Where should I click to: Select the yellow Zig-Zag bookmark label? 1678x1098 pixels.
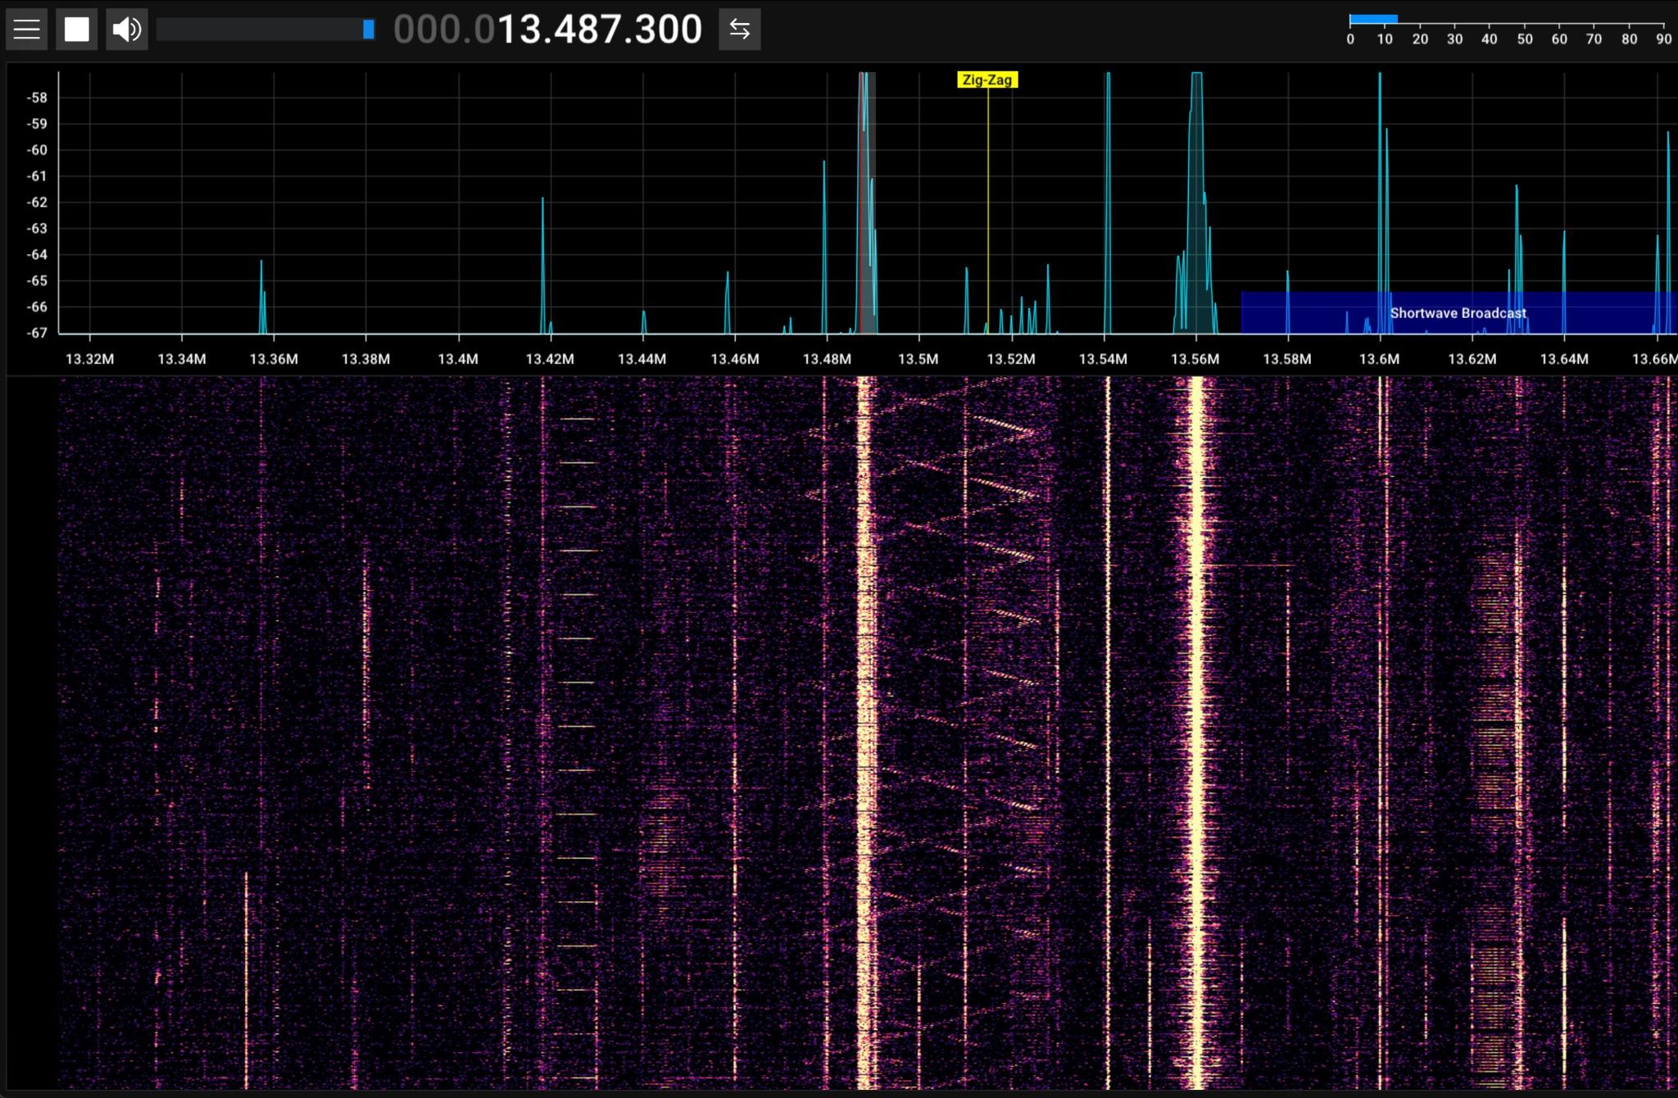pos(987,80)
